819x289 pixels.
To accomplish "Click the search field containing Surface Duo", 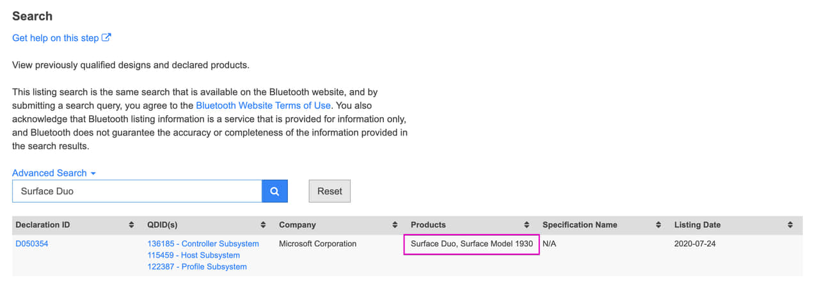I will click(x=137, y=191).
